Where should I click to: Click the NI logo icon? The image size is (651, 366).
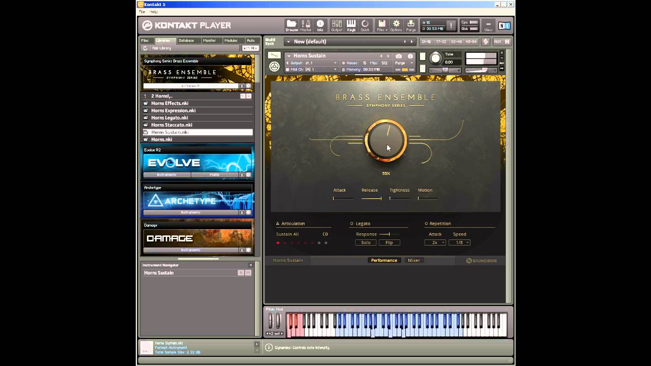[x=504, y=25]
